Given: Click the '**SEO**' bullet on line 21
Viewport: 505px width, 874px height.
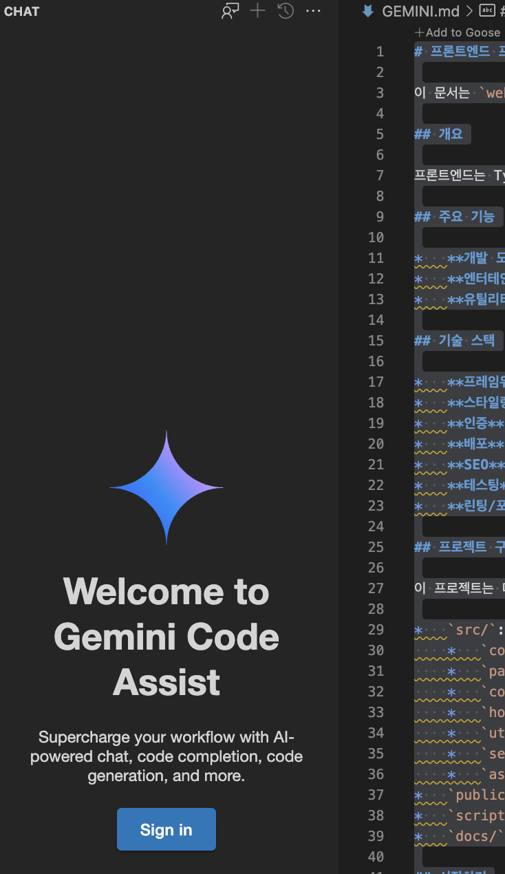Looking at the screenshot, I should (x=476, y=465).
